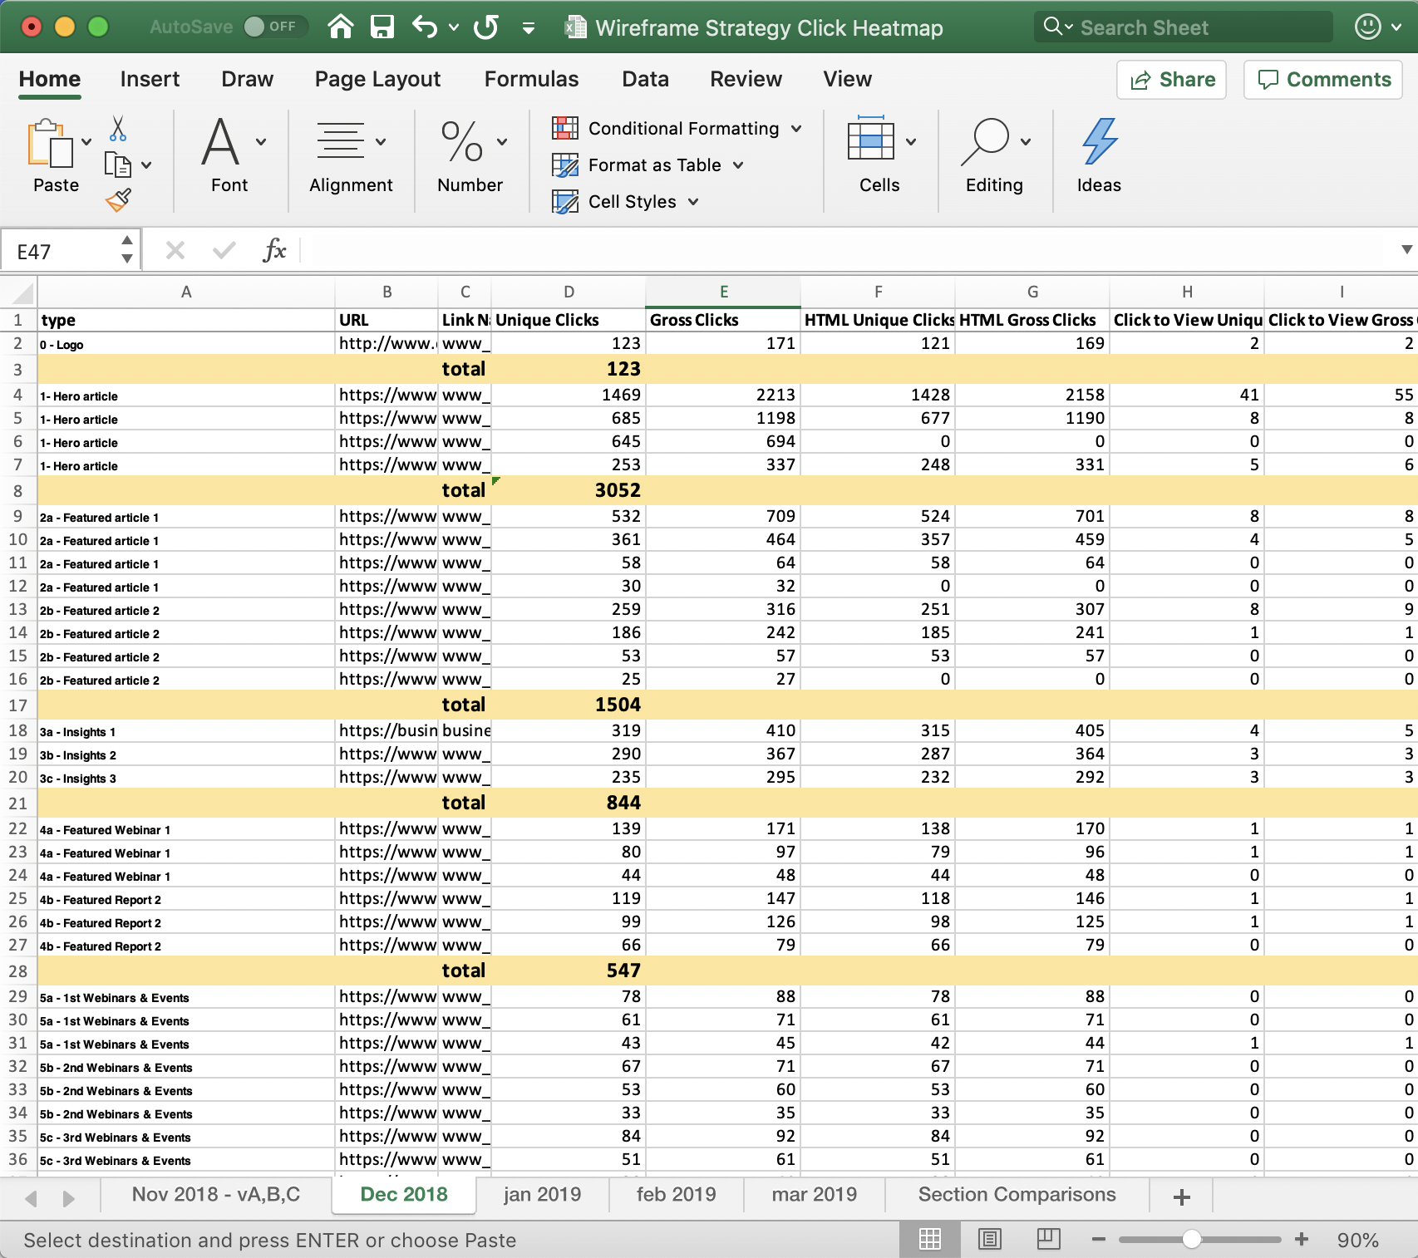
Task: Click the '3a - Insights 1' cell
Action: pos(186,731)
